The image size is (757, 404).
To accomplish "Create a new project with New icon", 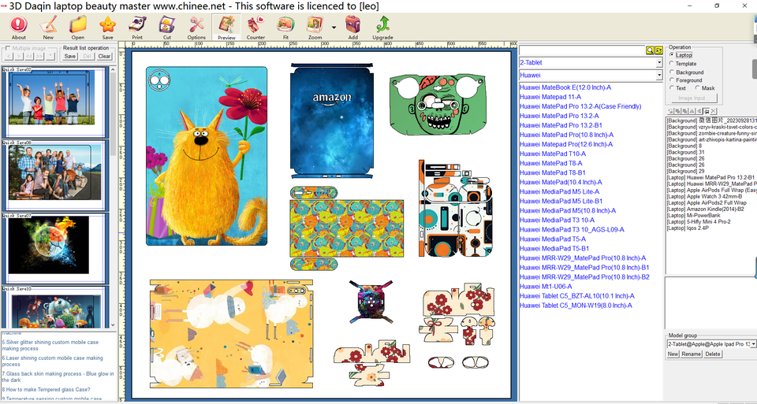I will click(x=48, y=27).
